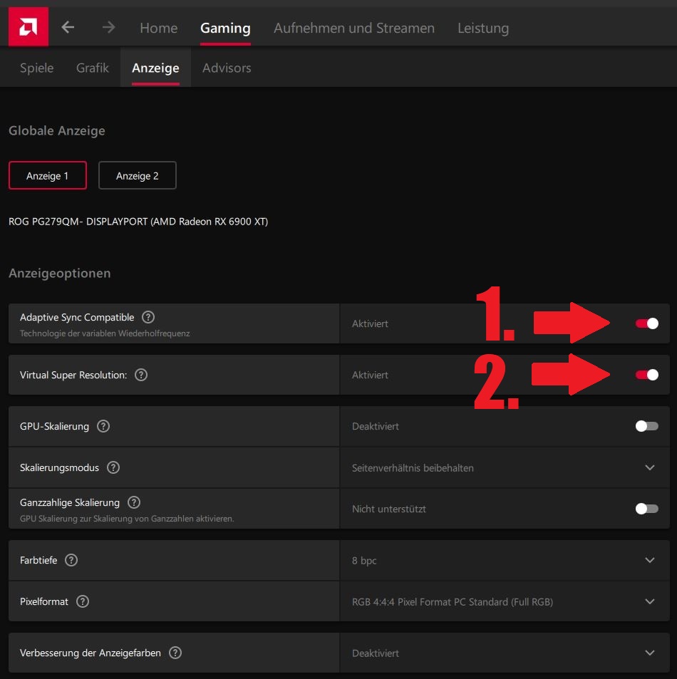677x679 pixels.
Task: Click the Seitenverhältnis beibehalten value
Action: [413, 468]
